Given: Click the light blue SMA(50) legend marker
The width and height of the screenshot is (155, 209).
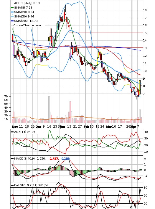Looking at the screenshot, I should [x=12, y=16].
